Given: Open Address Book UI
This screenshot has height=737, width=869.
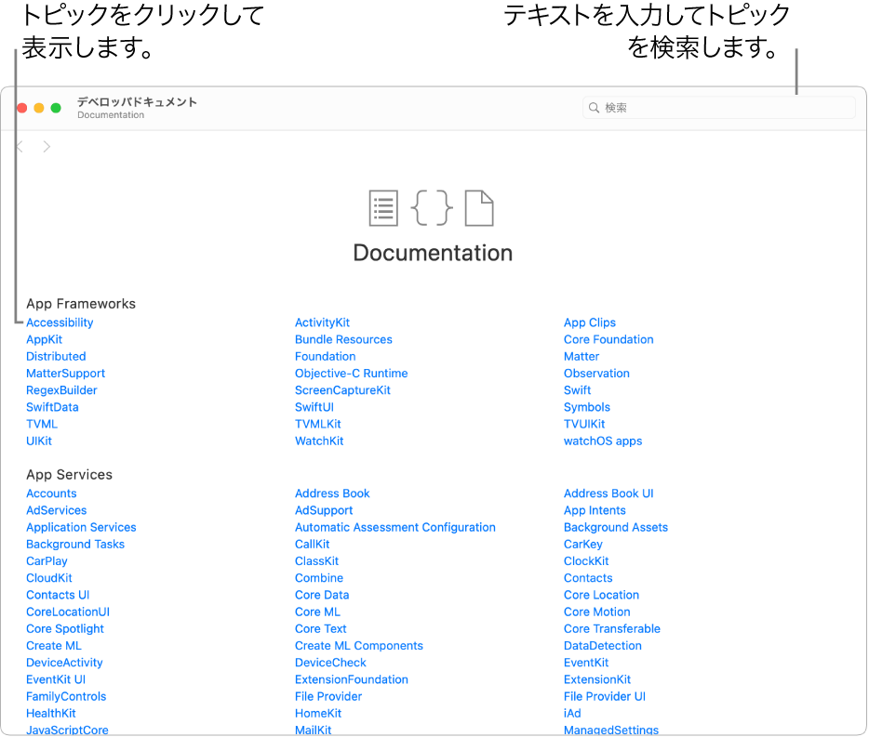Looking at the screenshot, I should 608,494.
